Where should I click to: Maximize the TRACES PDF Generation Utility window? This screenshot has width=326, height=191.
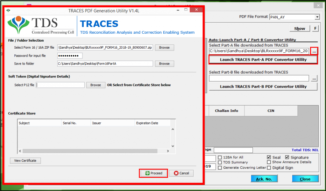186,10
